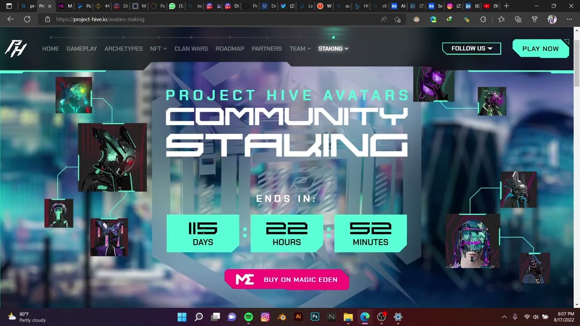Switch to the WhatsApp tab
This screenshot has height=326, width=580.
(x=176, y=6)
